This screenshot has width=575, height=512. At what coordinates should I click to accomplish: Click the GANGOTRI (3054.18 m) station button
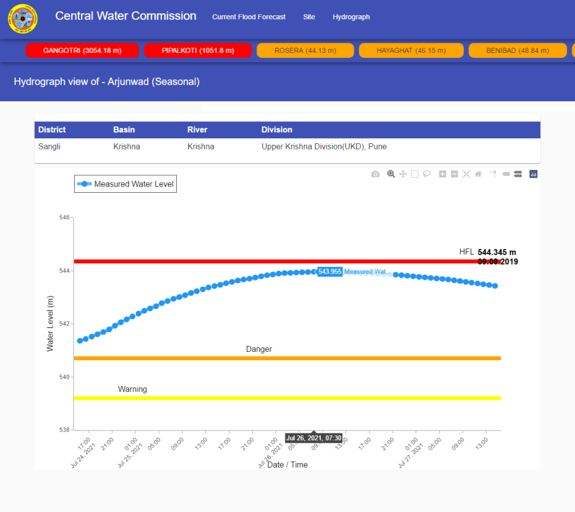pos(82,51)
